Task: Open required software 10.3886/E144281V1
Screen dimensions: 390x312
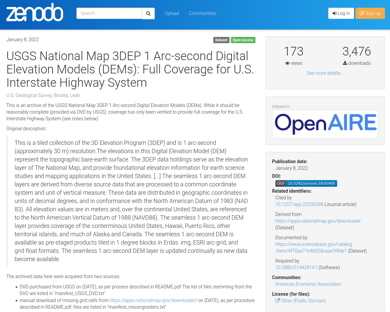Action: point(296,267)
